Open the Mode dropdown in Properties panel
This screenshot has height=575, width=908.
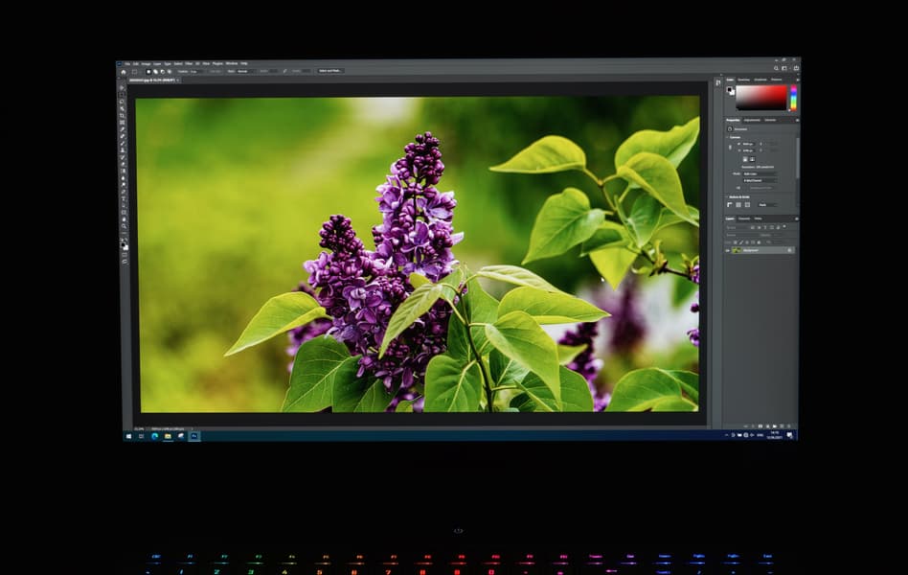tap(760, 173)
